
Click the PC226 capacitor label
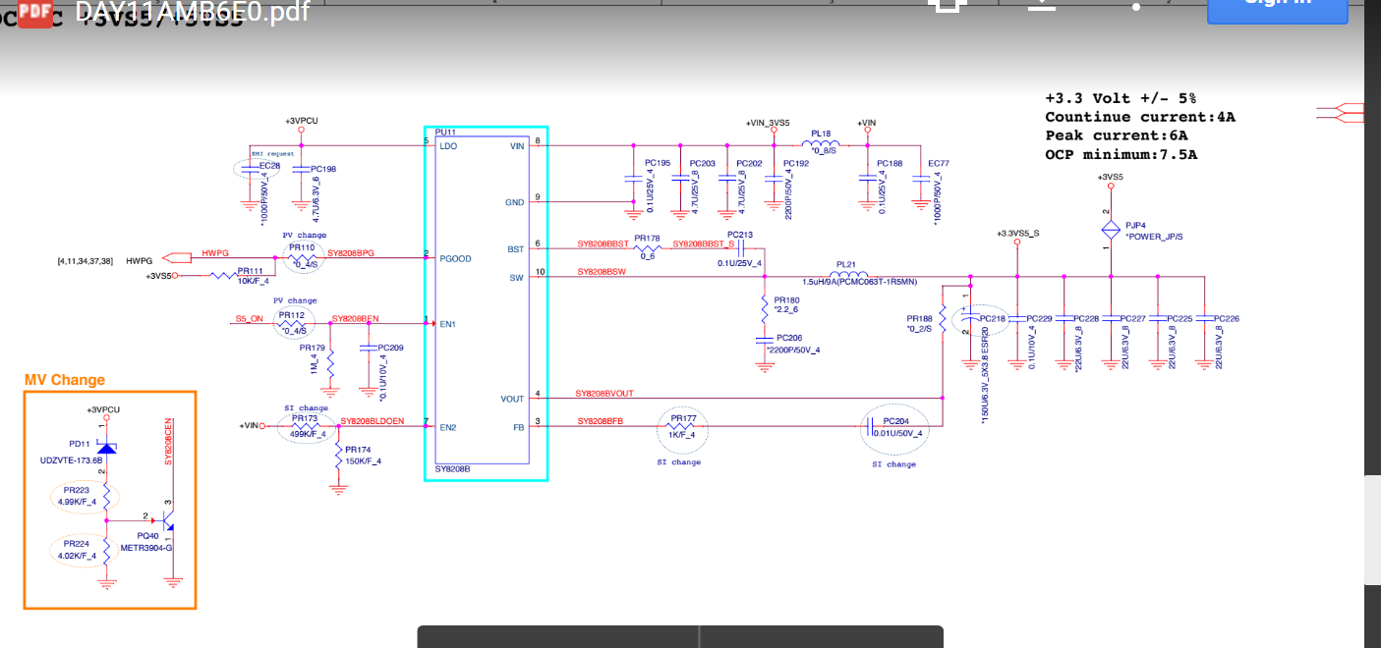pyautogui.click(x=1226, y=319)
